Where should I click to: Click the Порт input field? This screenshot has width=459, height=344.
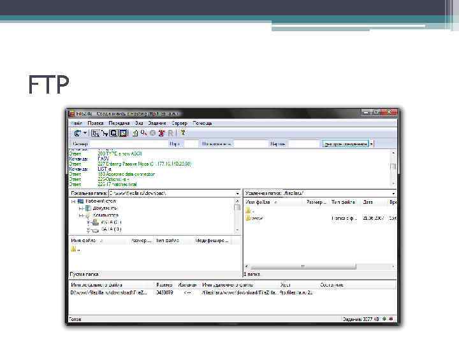click(x=191, y=144)
